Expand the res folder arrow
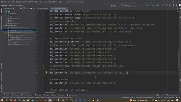 point(6,21)
